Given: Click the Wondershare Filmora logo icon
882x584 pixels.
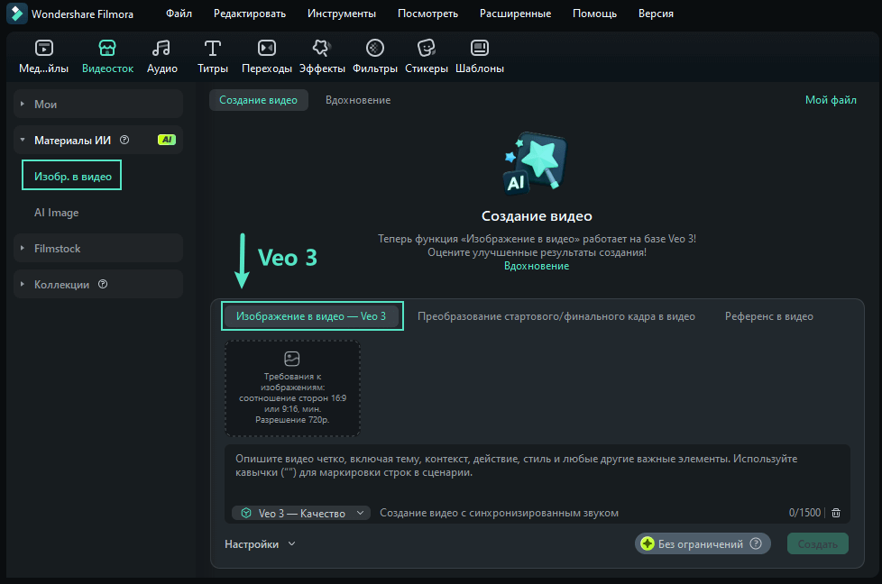Looking at the screenshot, I should [17, 14].
